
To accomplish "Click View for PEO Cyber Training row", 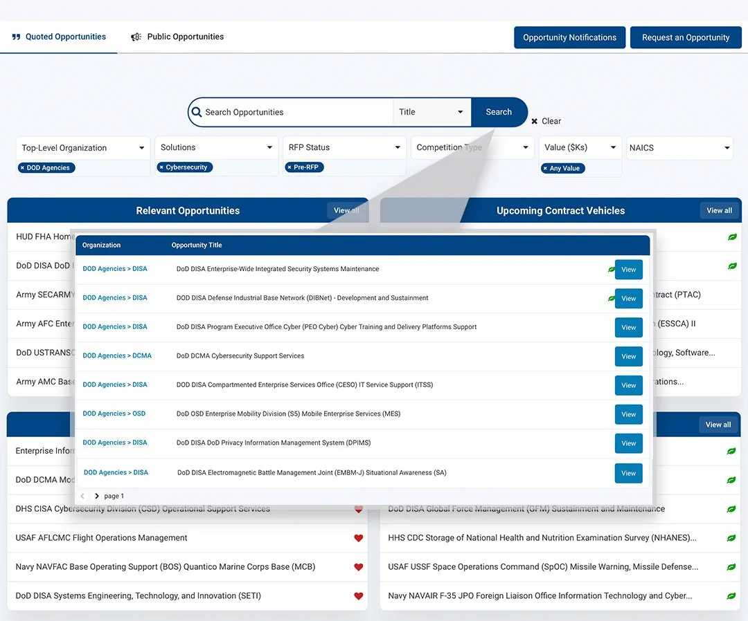I will click(x=629, y=328).
